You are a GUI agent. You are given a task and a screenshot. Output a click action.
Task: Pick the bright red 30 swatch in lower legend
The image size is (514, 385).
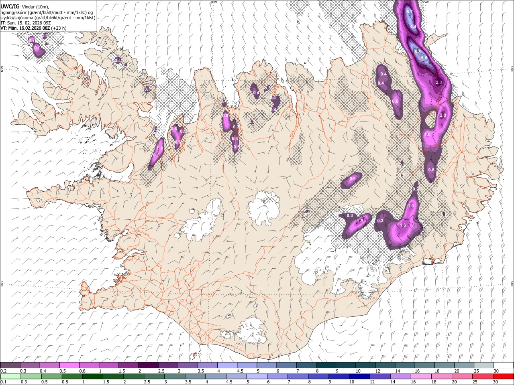tap(503, 377)
